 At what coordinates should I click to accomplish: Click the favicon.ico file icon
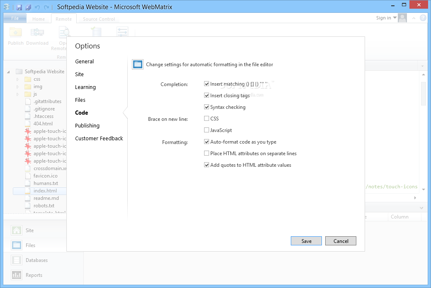tap(28, 176)
